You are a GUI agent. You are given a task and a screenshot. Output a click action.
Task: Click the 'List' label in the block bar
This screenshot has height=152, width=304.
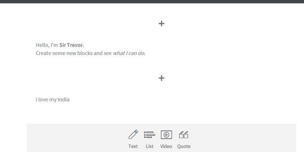coord(149,146)
